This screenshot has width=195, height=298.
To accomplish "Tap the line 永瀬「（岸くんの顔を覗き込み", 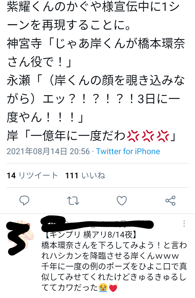I will (x=96, y=80).
